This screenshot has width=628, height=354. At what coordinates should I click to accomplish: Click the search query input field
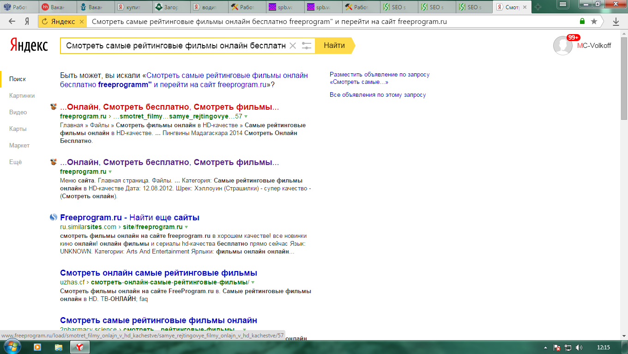[x=175, y=46]
